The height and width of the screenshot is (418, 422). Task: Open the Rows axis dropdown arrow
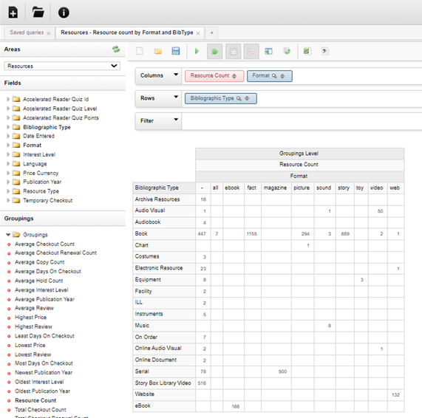176,97
